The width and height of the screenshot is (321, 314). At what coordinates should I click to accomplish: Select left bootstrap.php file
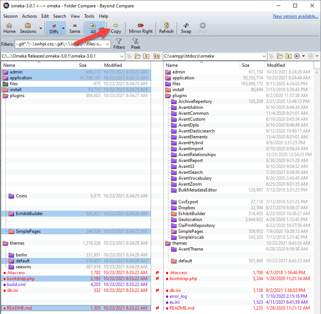click(x=76, y=279)
